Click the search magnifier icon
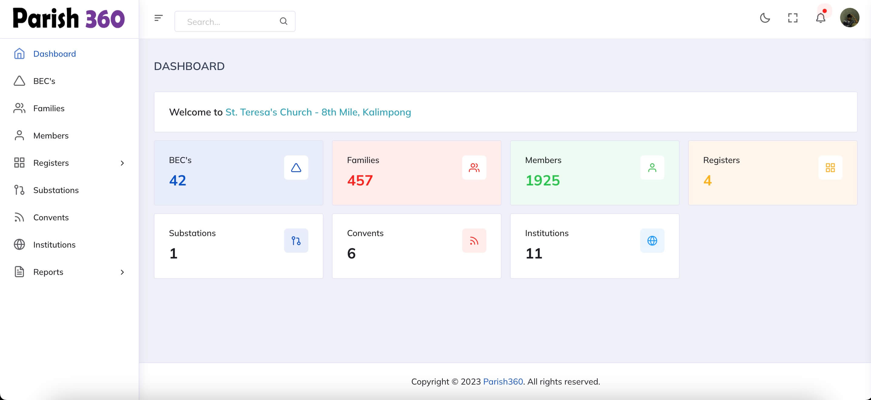Viewport: 871px width, 400px height. pyautogui.click(x=283, y=21)
